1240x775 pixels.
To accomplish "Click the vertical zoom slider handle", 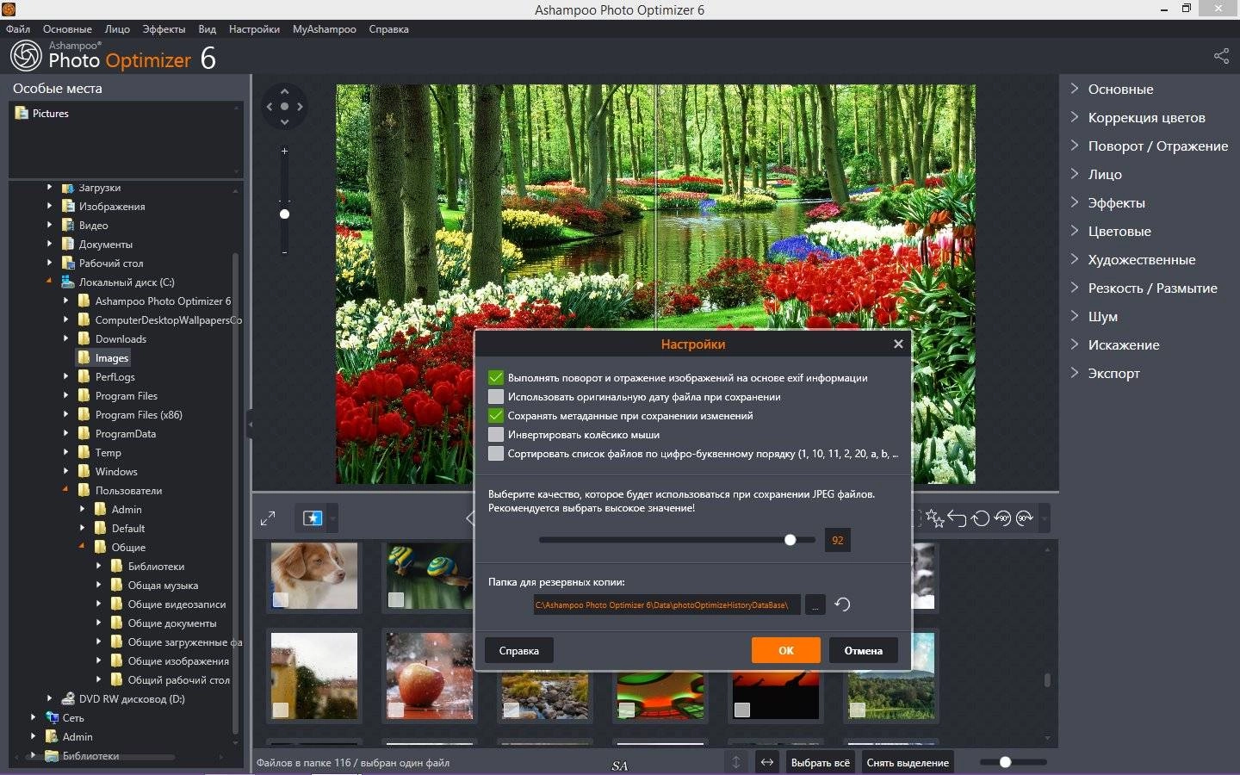I will (x=284, y=214).
